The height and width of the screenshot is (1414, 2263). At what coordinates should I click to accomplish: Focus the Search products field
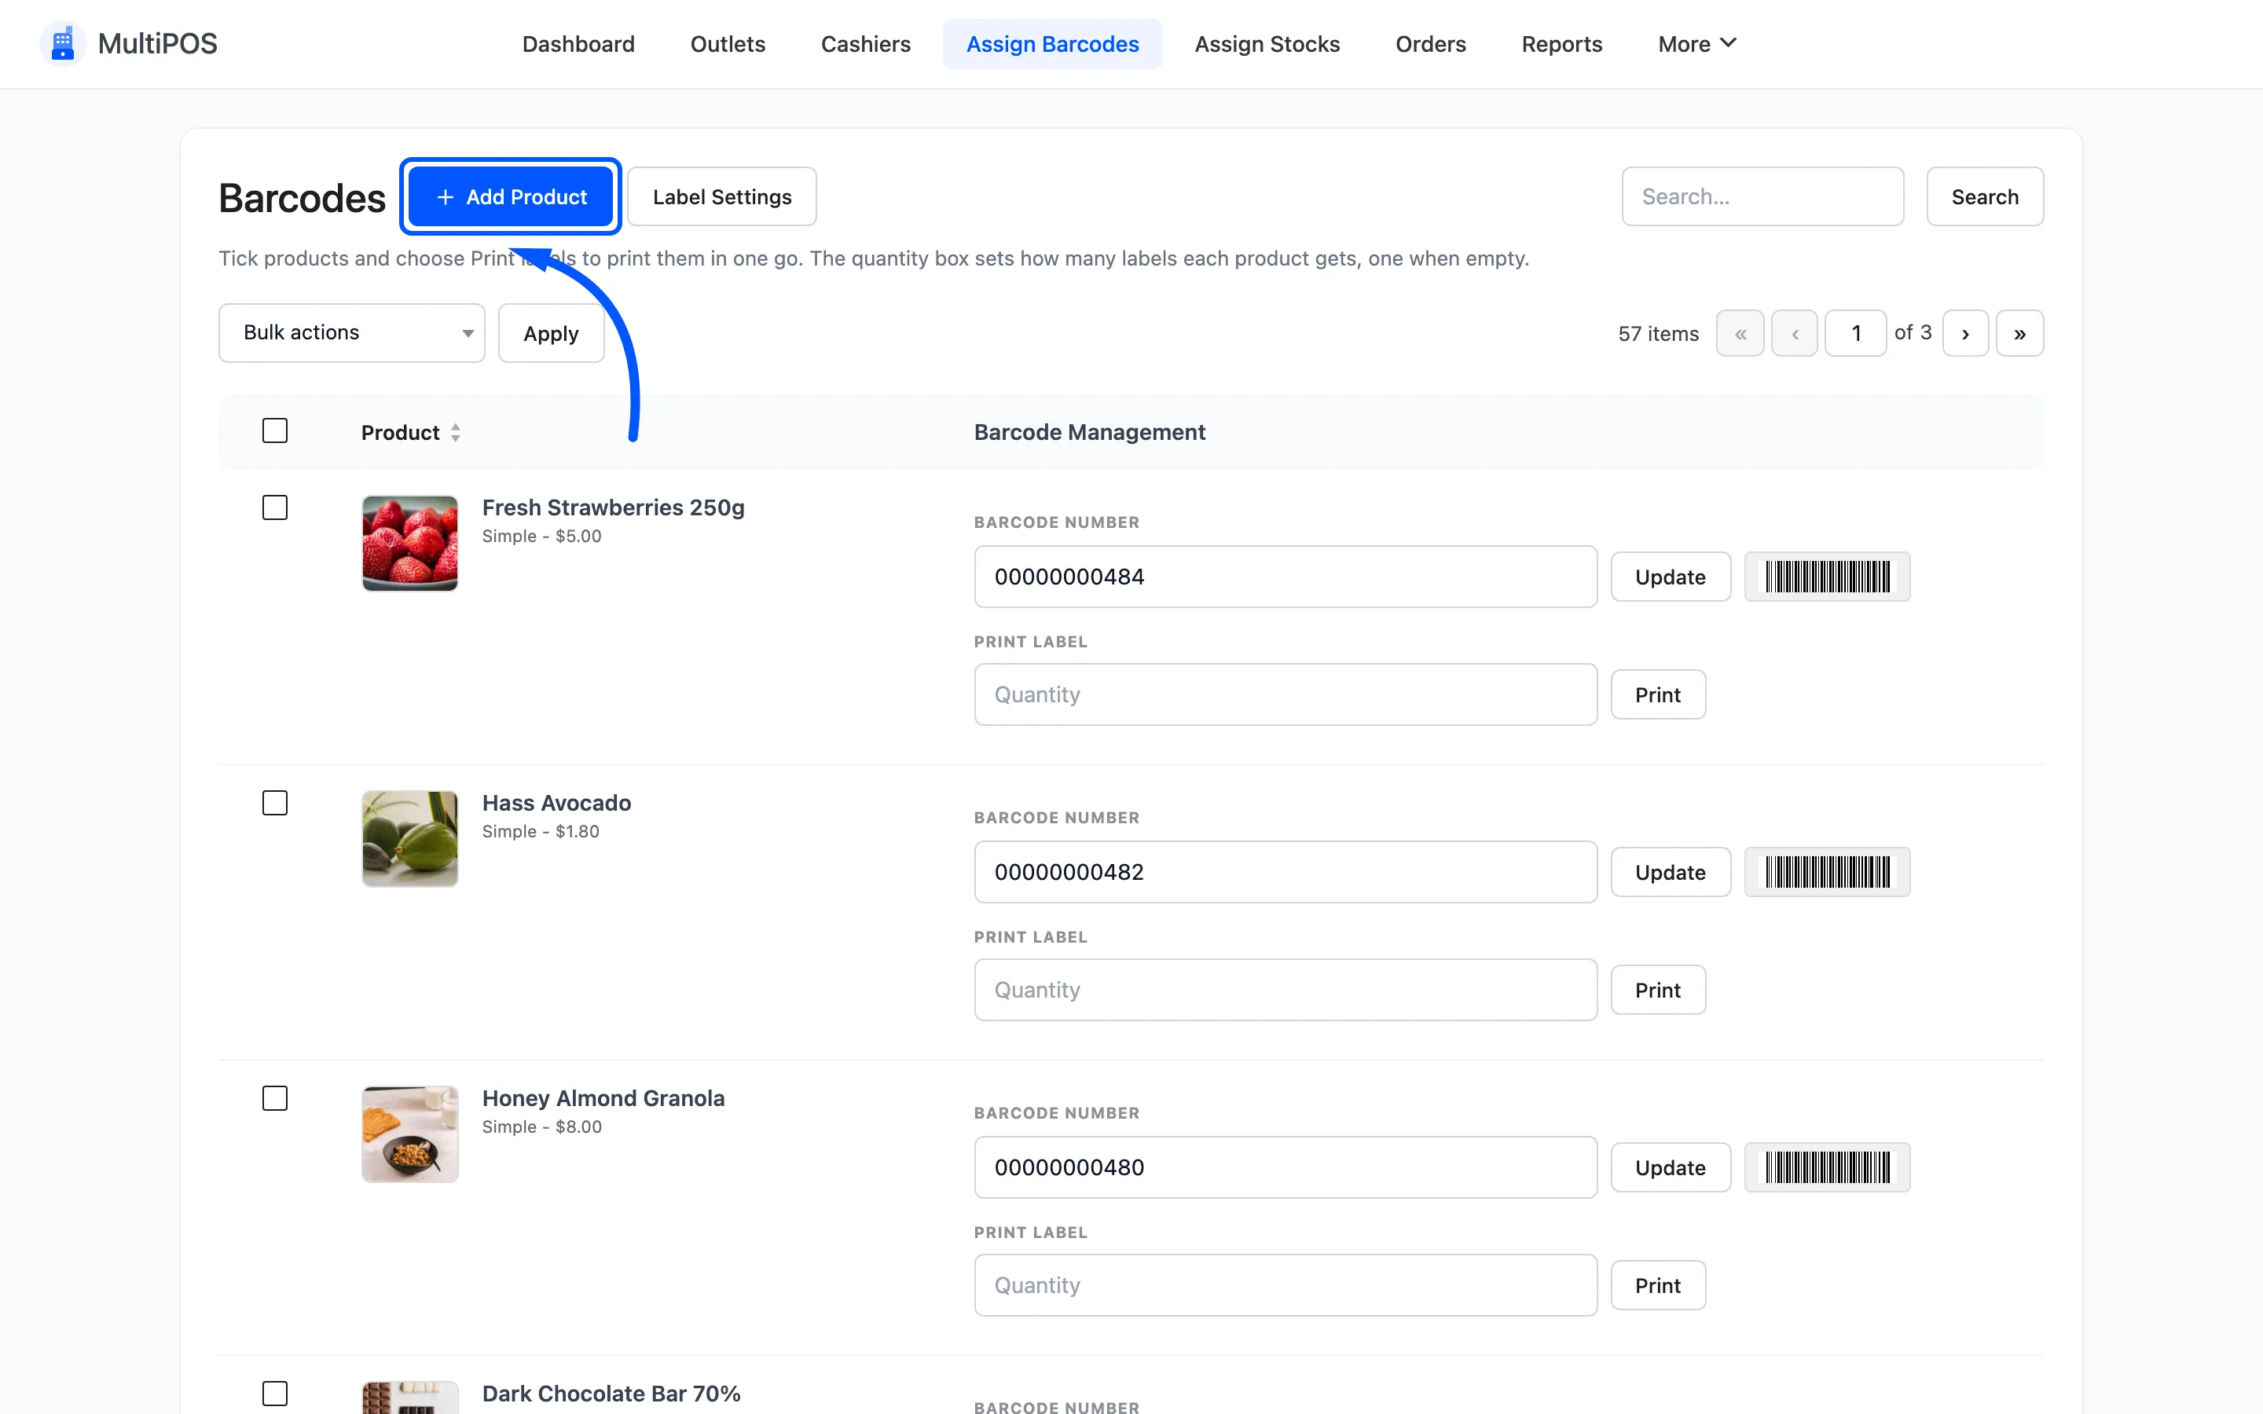tap(1762, 197)
